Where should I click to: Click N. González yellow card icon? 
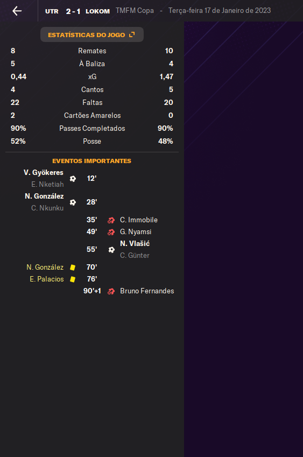(73, 268)
